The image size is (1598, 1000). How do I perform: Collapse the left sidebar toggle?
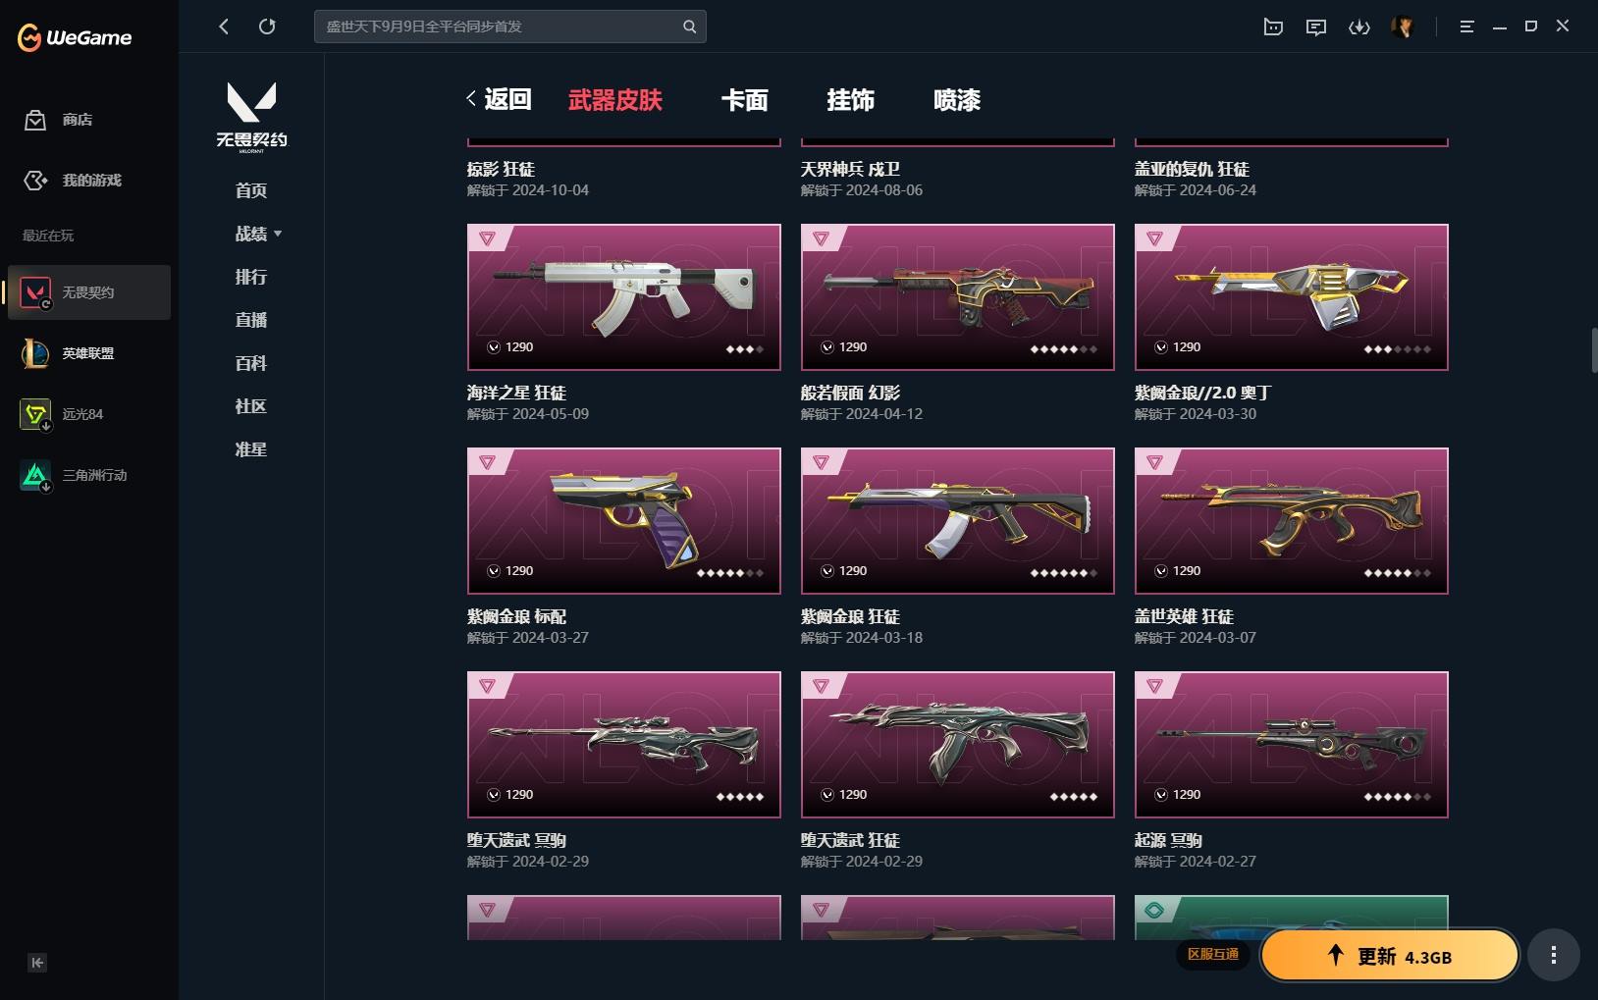37,963
